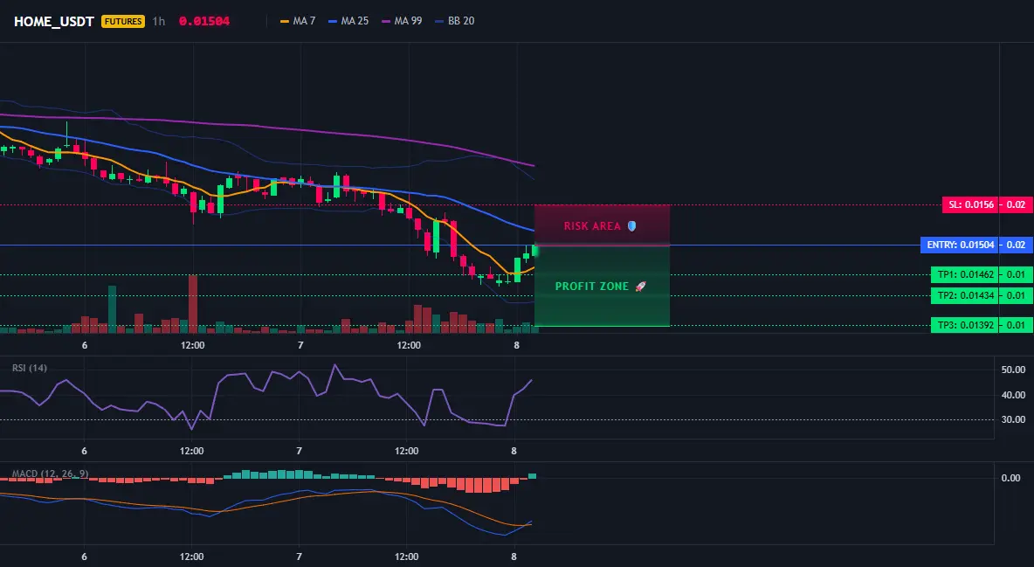Click the PROFIT ZONE label
The width and height of the screenshot is (1034, 567).
[592, 287]
